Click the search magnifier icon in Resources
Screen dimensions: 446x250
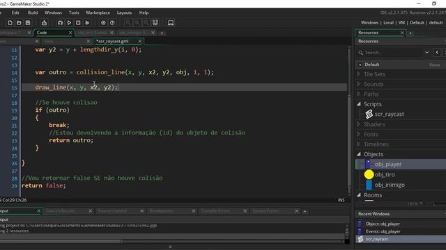[361, 53]
